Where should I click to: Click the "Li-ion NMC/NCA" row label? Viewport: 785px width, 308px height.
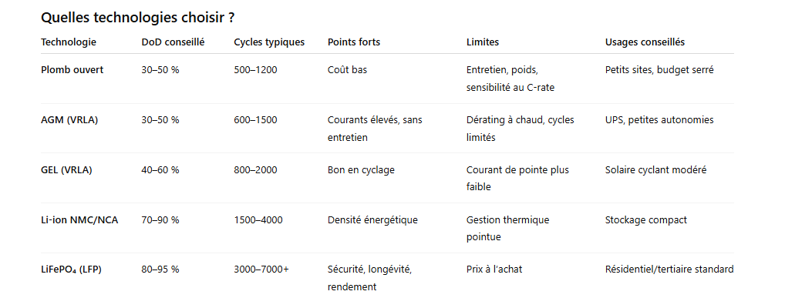(79, 220)
